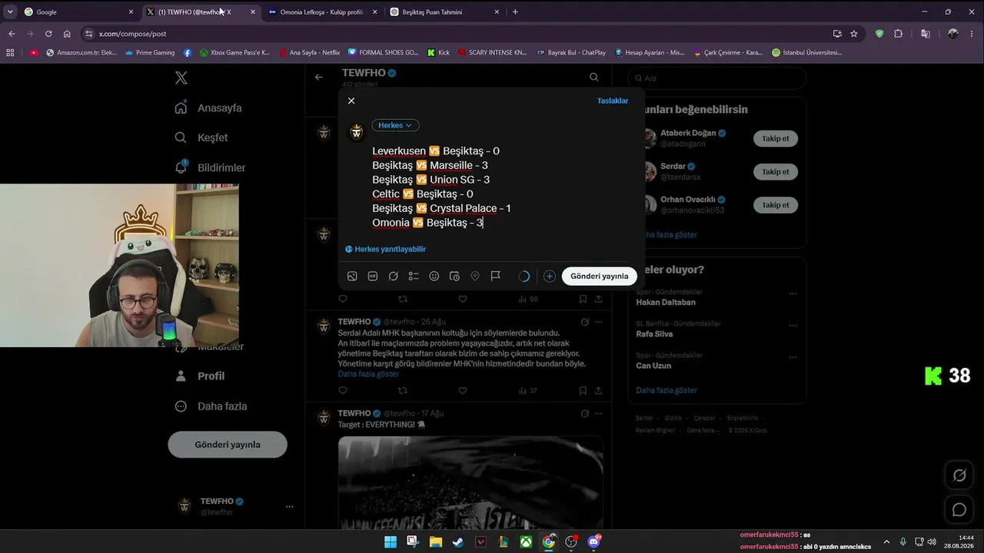
Task: Expand options for Can Uzun trend
Action: [793, 357]
